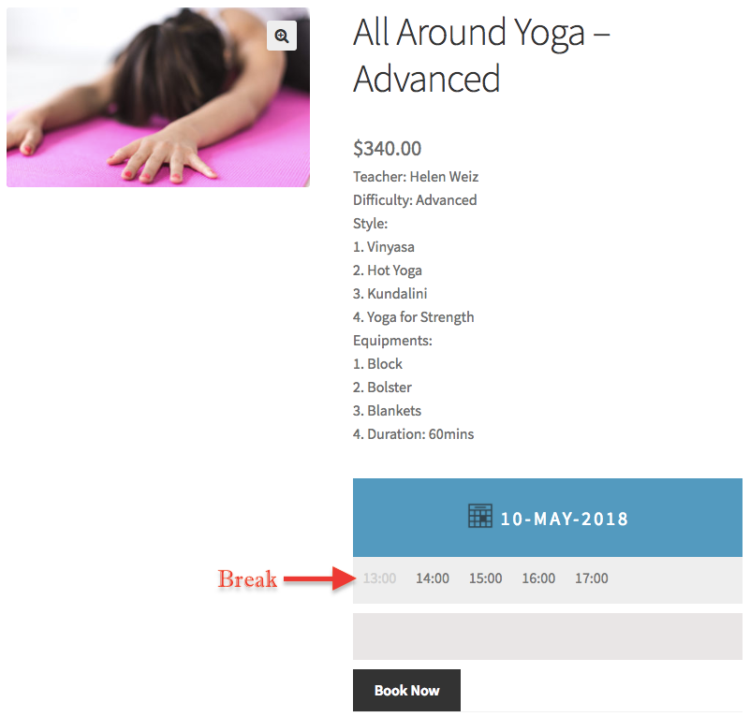Open the yoga mat product photo
The image size is (750, 717).
click(158, 97)
